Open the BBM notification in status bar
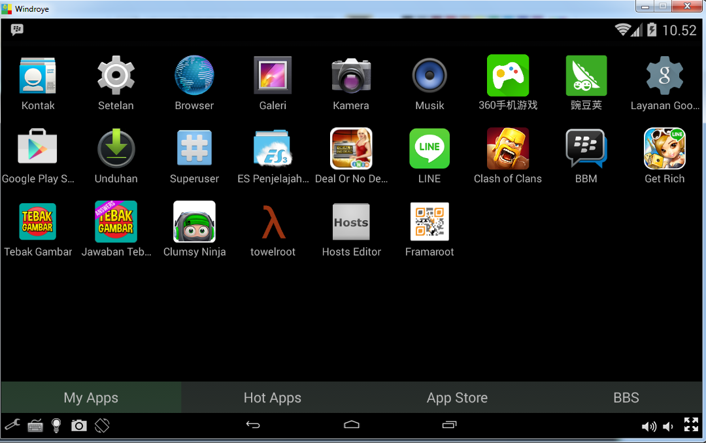706x443 pixels. (x=17, y=29)
